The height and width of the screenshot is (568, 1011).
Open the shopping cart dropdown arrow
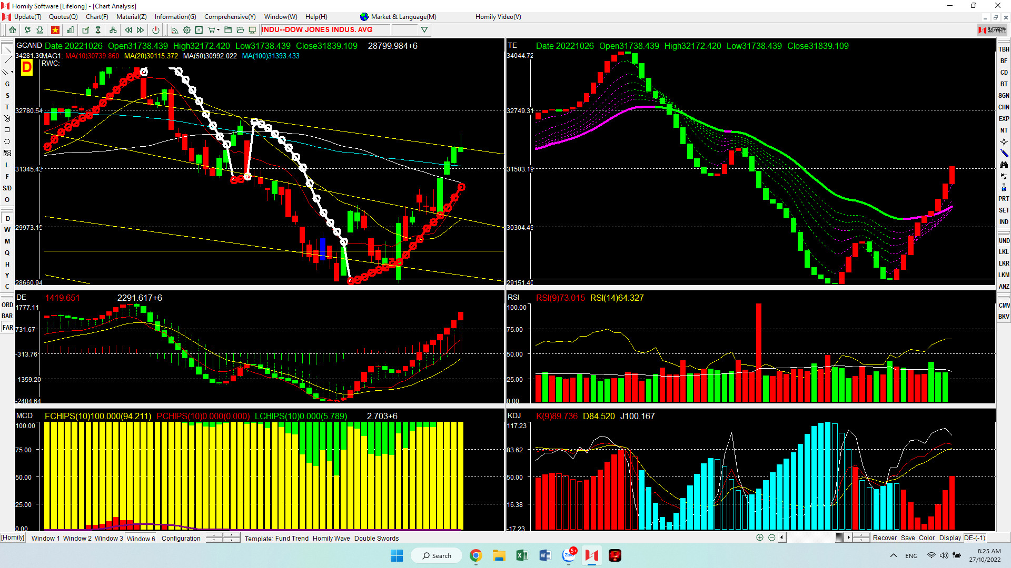218,30
